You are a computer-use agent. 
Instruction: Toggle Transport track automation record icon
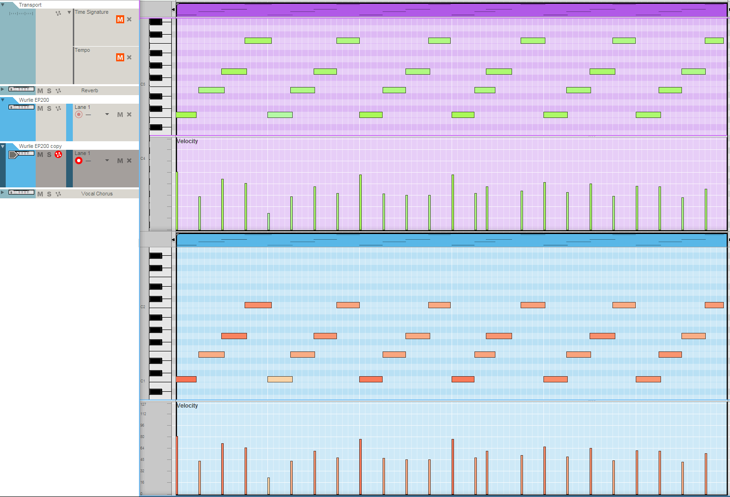58,13
